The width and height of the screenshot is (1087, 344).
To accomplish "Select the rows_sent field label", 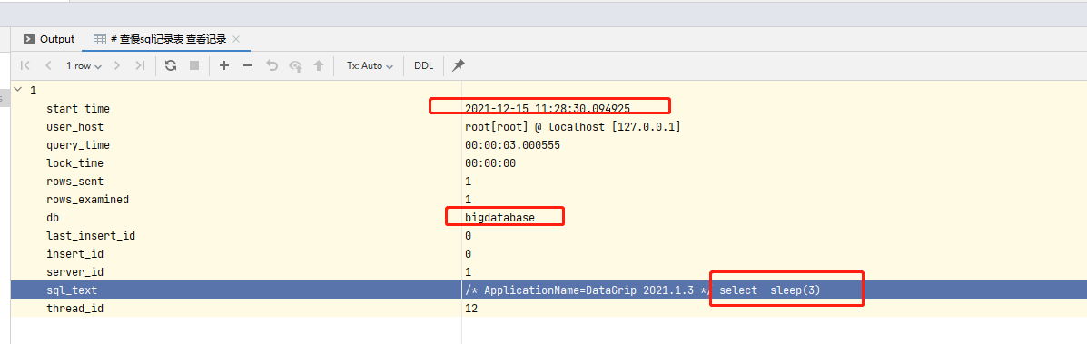I will [x=74, y=181].
